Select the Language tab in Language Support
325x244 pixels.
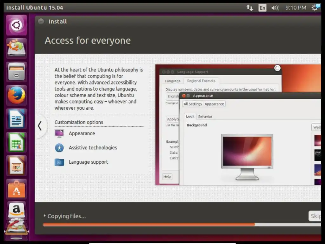pyautogui.click(x=173, y=81)
